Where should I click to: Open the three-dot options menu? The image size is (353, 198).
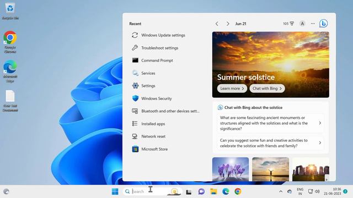point(313,24)
